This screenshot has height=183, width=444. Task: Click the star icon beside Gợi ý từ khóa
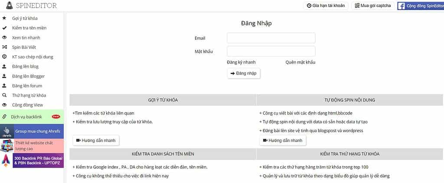(4, 18)
